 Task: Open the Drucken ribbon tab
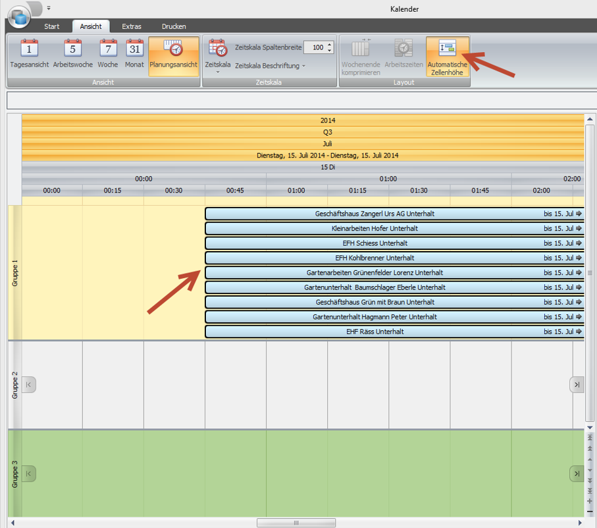coord(174,26)
